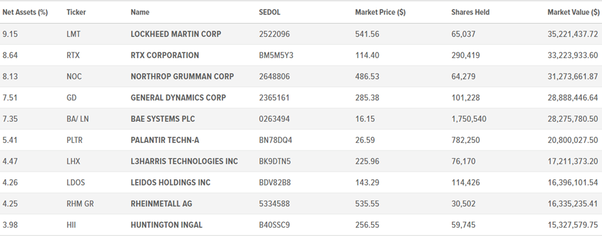The height and width of the screenshot is (236, 602).
Task: Click L3HARRIS TECHNOLOGIES INC name
Action: point(184,161)
